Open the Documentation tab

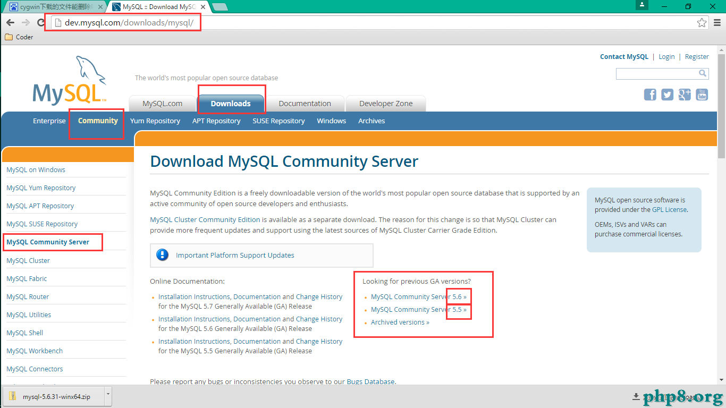click(x=305, y=104)
